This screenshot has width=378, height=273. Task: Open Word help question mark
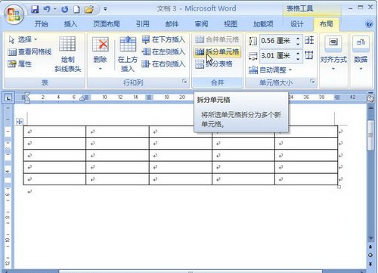click(369, 24)
